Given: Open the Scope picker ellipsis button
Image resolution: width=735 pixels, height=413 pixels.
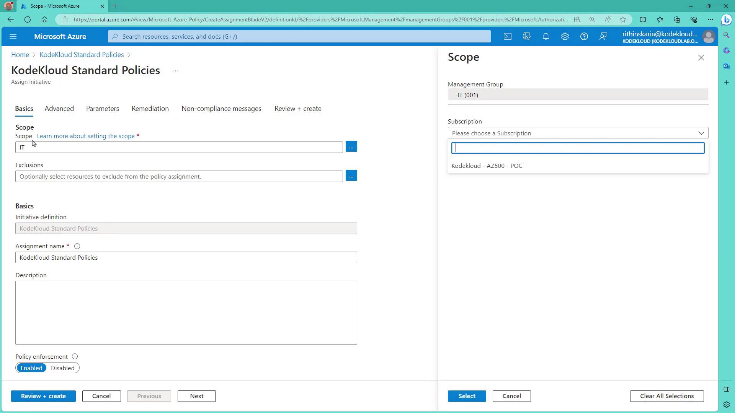Looking at the screenshot, I should click(x=351, y=147).
